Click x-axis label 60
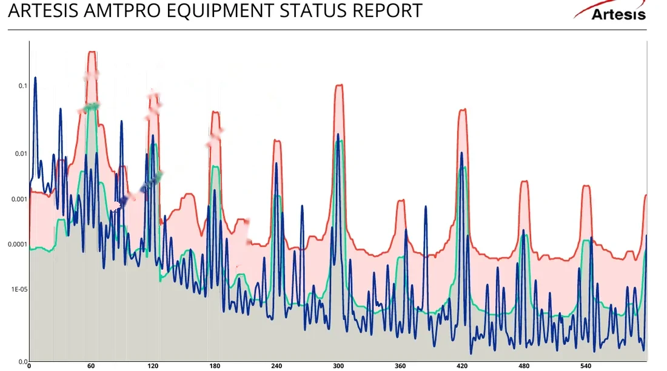667x371 pixels. point(90,366)
